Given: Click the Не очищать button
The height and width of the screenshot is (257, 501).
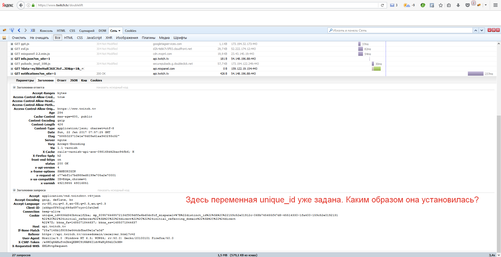Looking at the screenshot, I should [39, 38].
